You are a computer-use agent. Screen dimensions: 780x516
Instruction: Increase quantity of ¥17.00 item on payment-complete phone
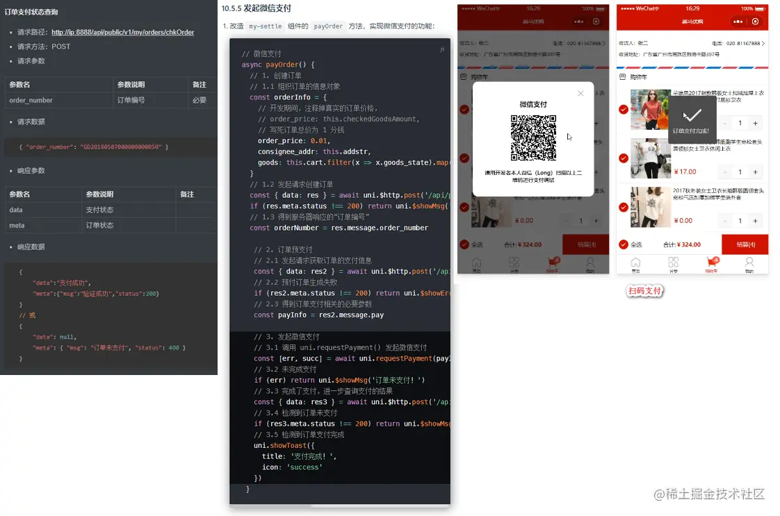pos(755,172)
